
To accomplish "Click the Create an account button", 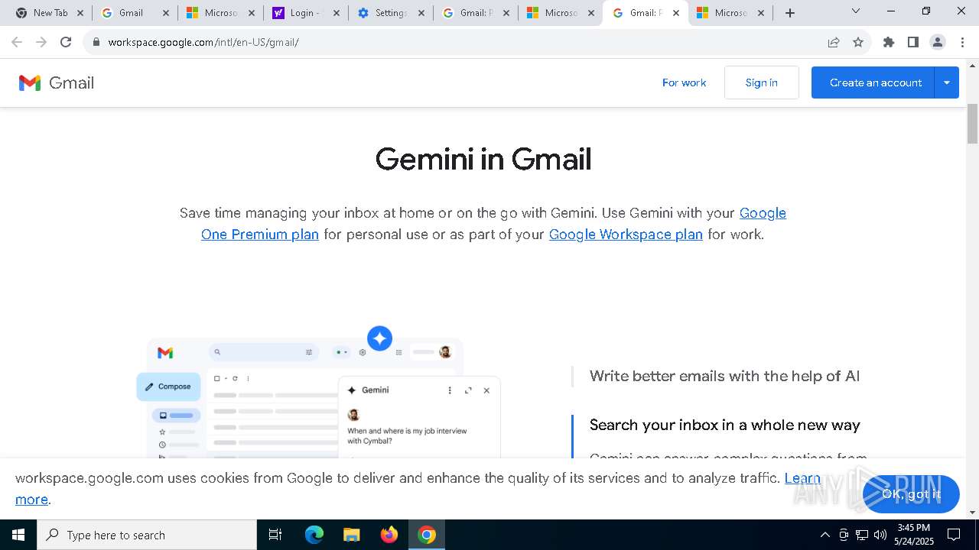I will pos(873,82).
